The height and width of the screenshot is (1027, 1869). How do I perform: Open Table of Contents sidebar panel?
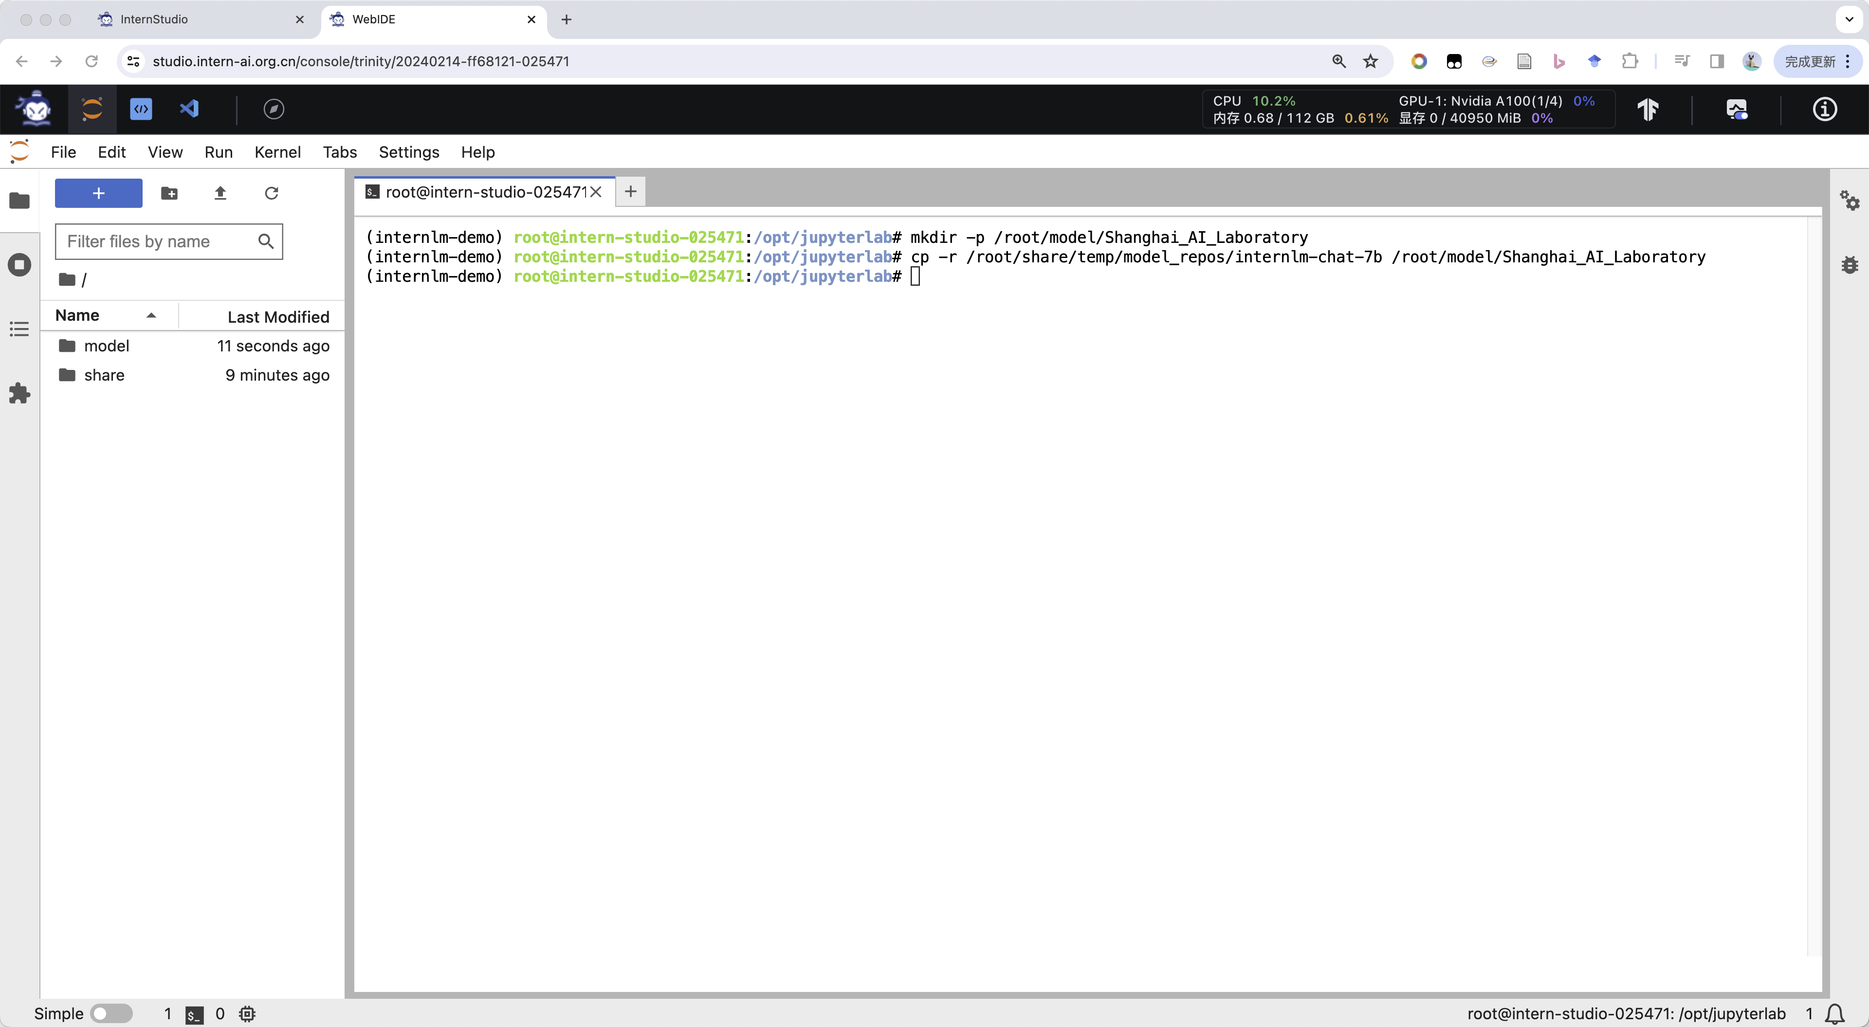pos(19,329)
